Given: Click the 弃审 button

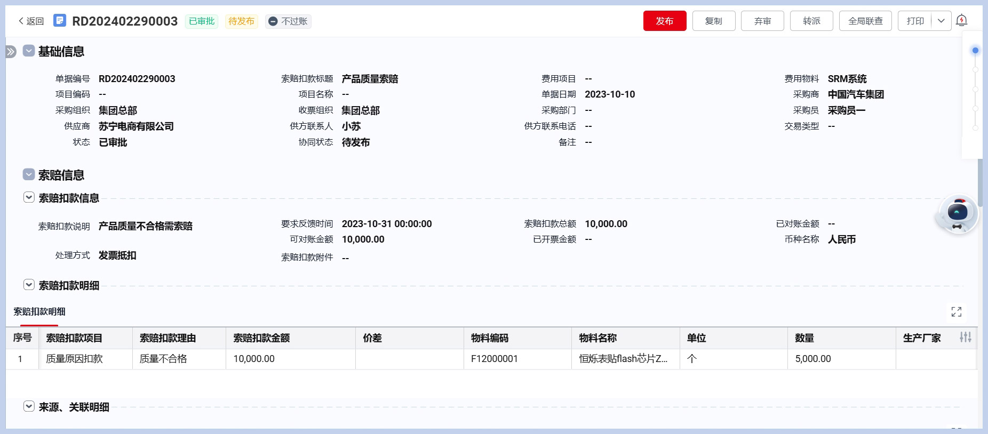Looking at the screenshot, I should (x=762, y=21).
